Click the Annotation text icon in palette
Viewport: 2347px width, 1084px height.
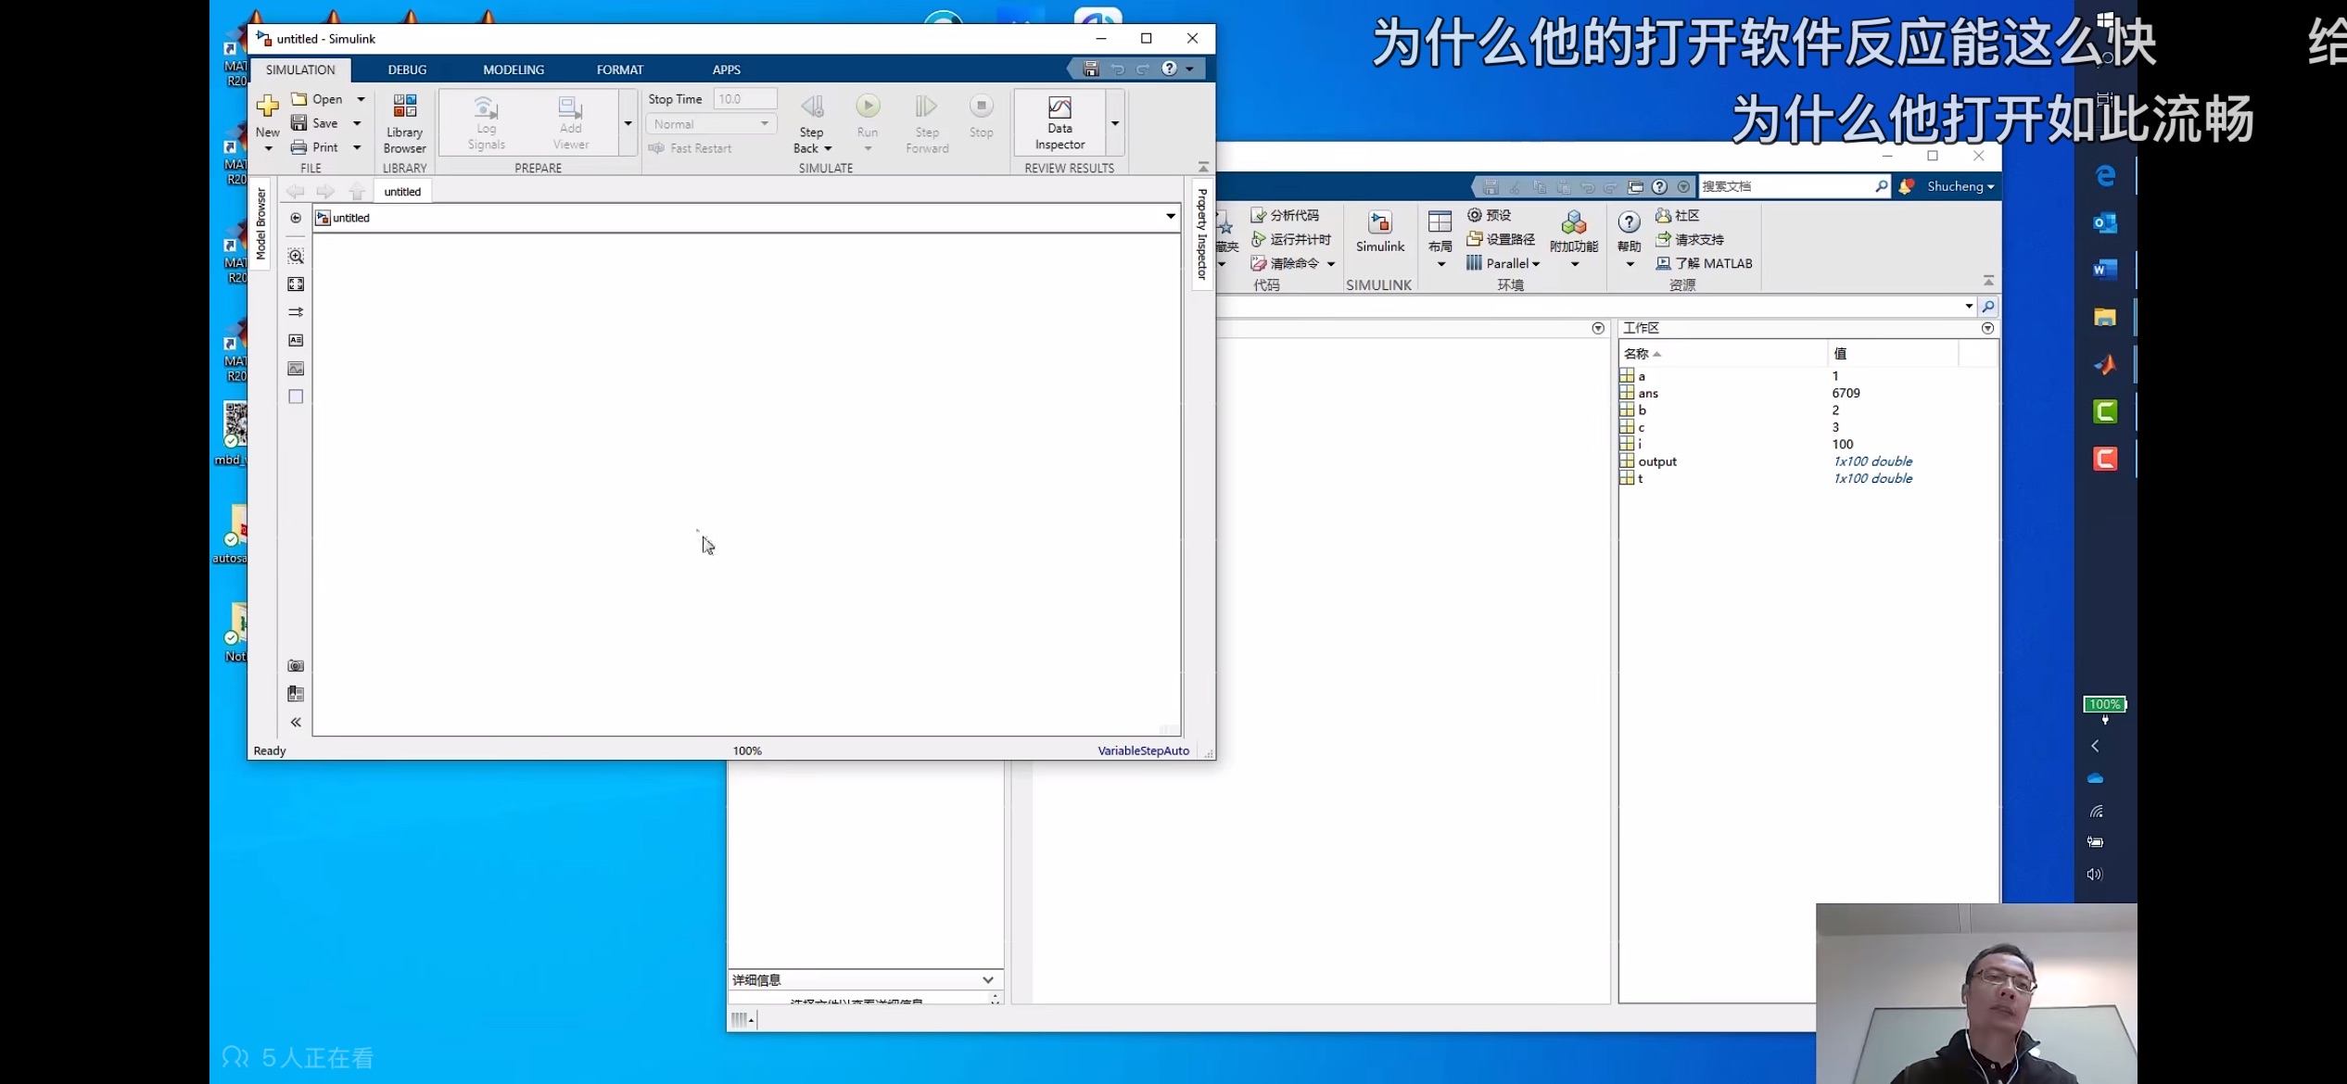click(296, 340)
